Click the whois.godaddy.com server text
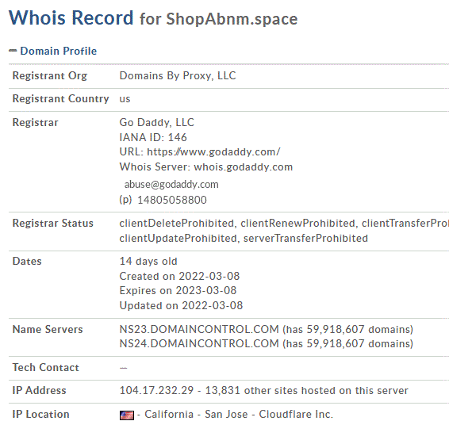449x421 pixels. coord(244,166)
